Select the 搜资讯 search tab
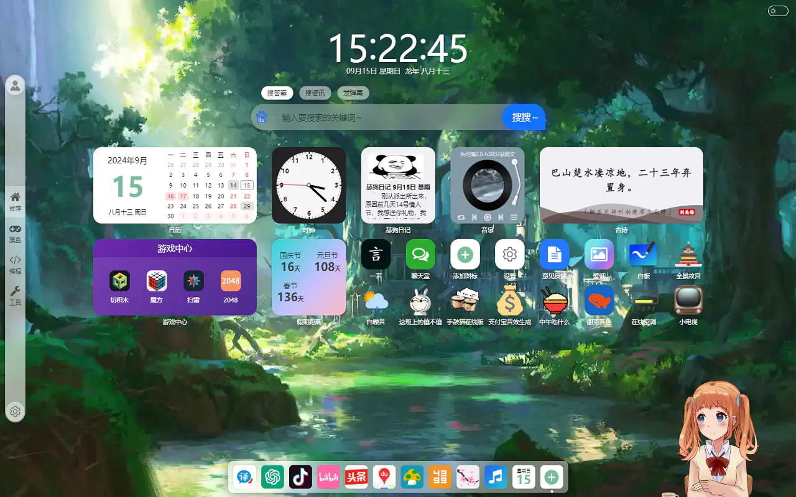796x497 pixels. [x=315, y=93]
